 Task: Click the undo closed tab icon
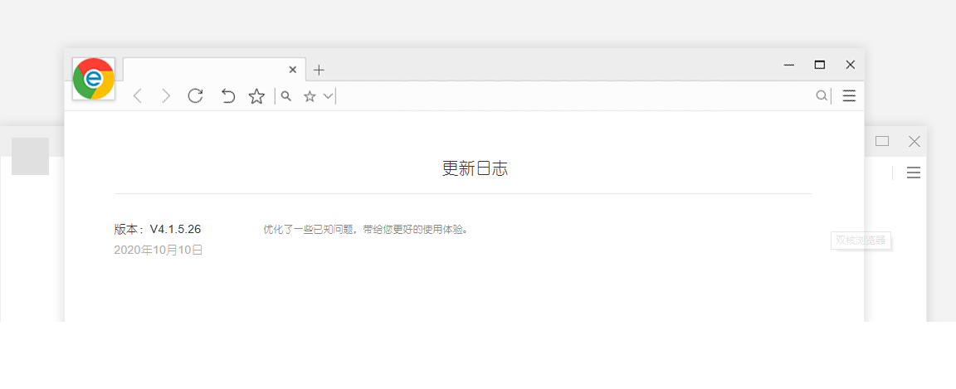click(227, 95)
